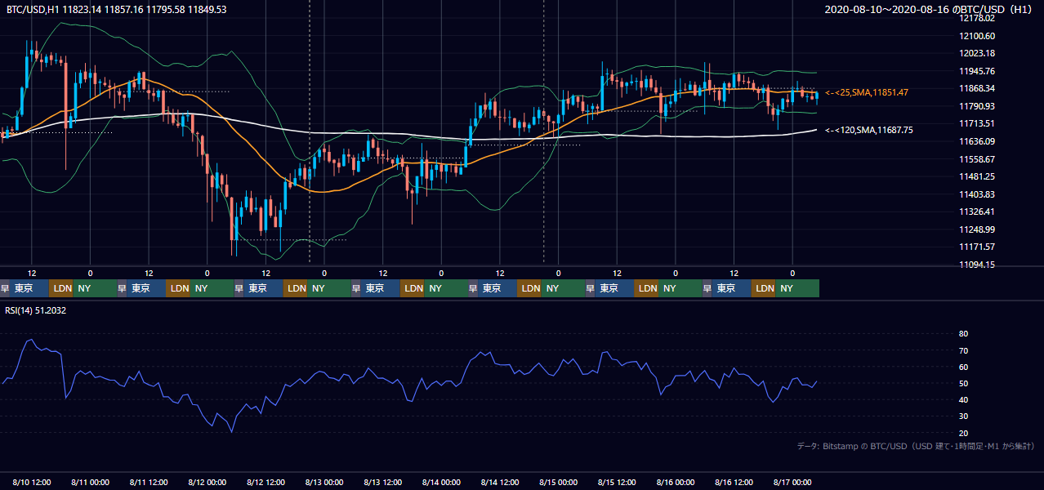This screenshot has height=490, width=1044.
Task: Click time axis label 8/10 12:00
Action: 33,482
